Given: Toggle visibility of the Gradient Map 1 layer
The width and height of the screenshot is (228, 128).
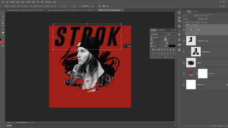Looking at the screenshot, I should click(x=184, y=52).
